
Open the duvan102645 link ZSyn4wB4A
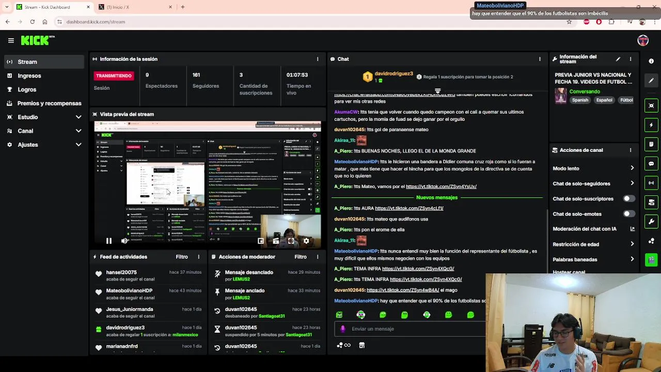(x=403, y=290)
